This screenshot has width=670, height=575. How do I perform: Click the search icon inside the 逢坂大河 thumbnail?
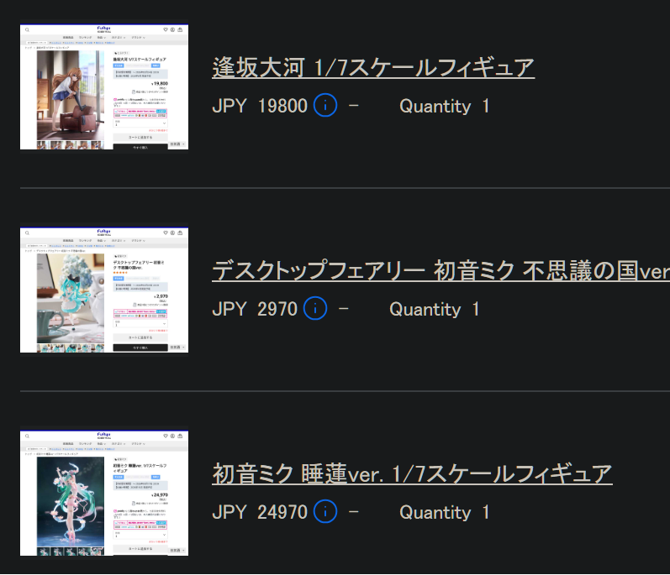(28, 30)
